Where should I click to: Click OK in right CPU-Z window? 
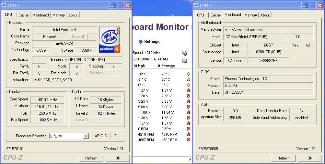coord(310,158)
